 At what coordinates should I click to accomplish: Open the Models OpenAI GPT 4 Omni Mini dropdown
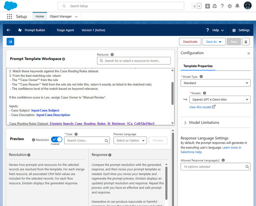pos(220,100)
